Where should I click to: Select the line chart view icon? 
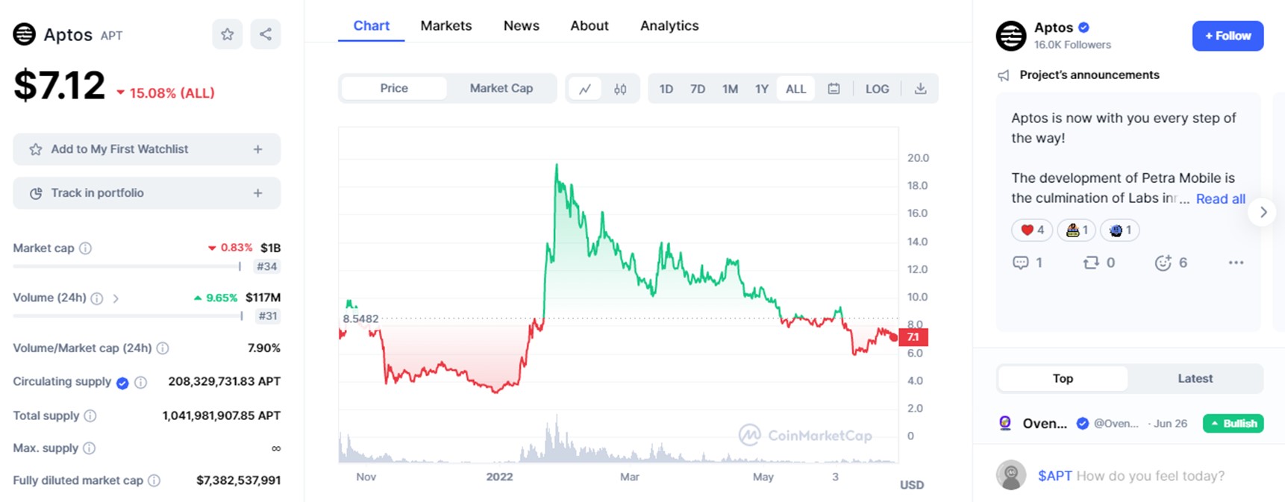585,89
